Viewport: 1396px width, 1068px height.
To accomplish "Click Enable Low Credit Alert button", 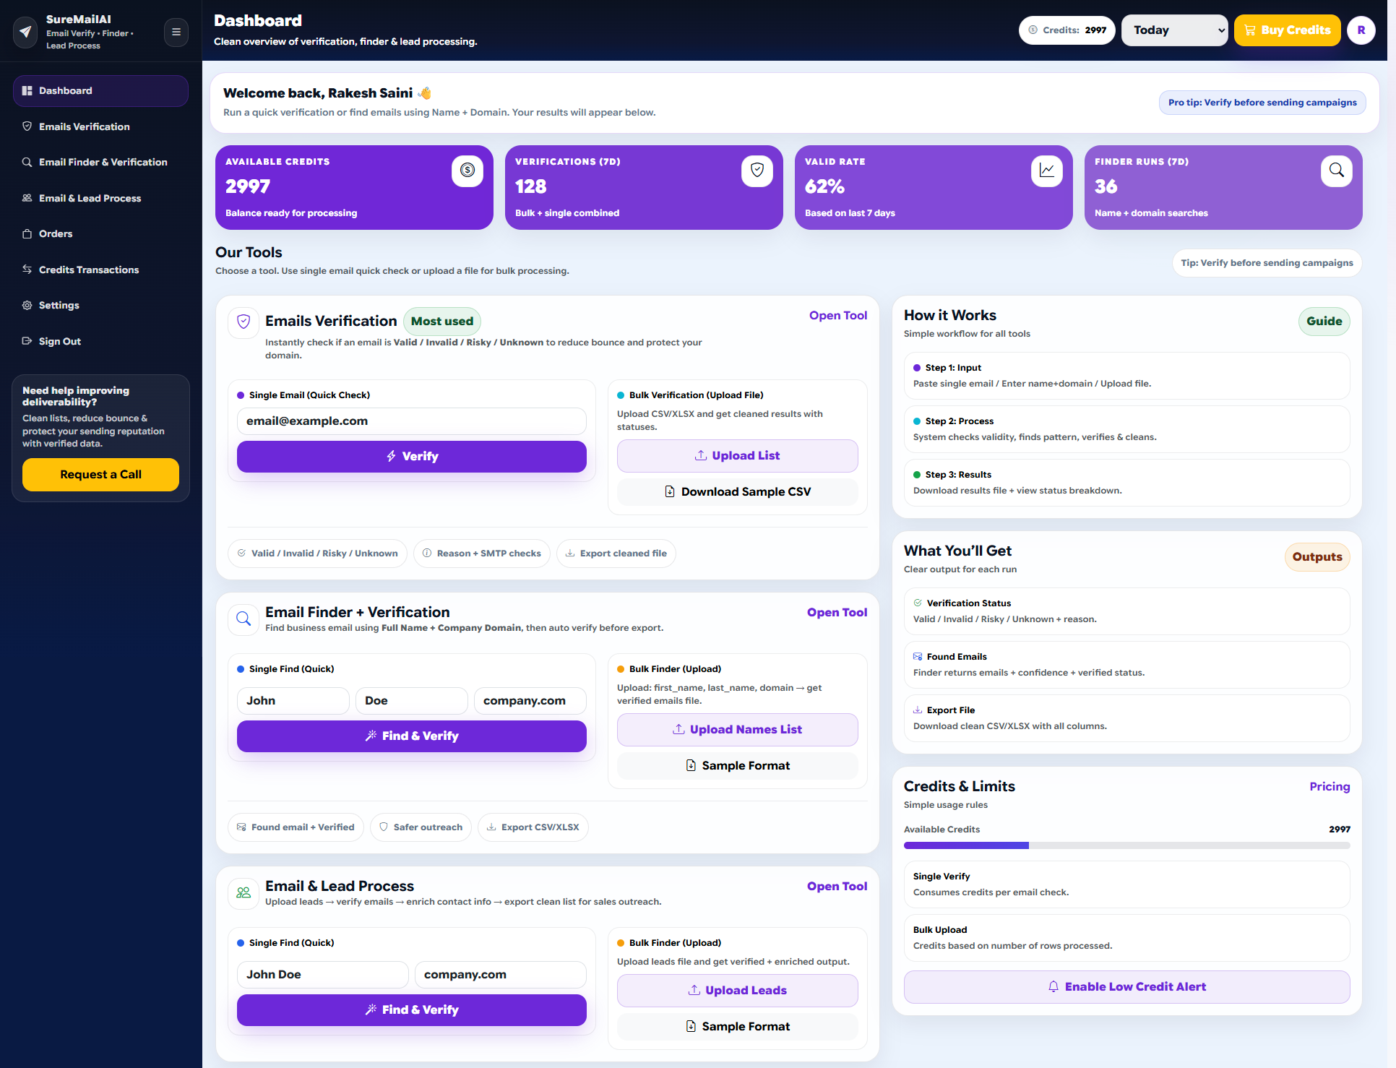I will (1126, 987).
